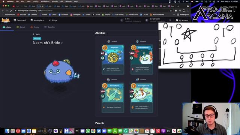Bookmark this page with the star icon
This screenshot has width=240, height=135.
point(171,10)
